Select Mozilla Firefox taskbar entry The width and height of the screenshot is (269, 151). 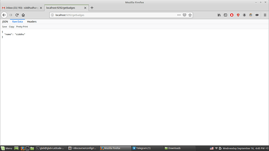pyautogui.click(x=115, y=148)
